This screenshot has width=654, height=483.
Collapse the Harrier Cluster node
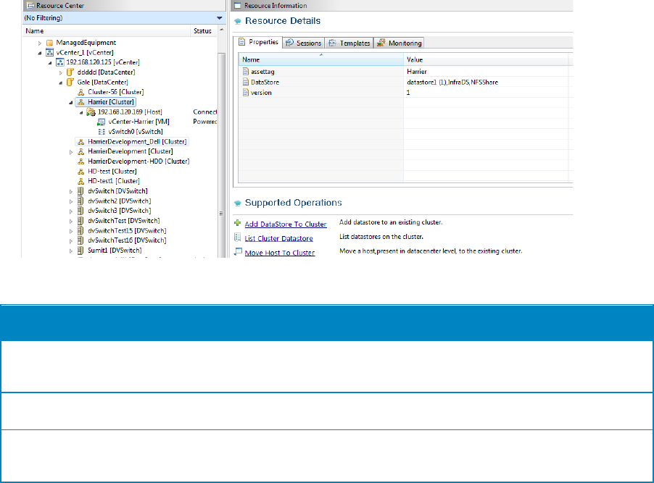click(x=70, y=103)
